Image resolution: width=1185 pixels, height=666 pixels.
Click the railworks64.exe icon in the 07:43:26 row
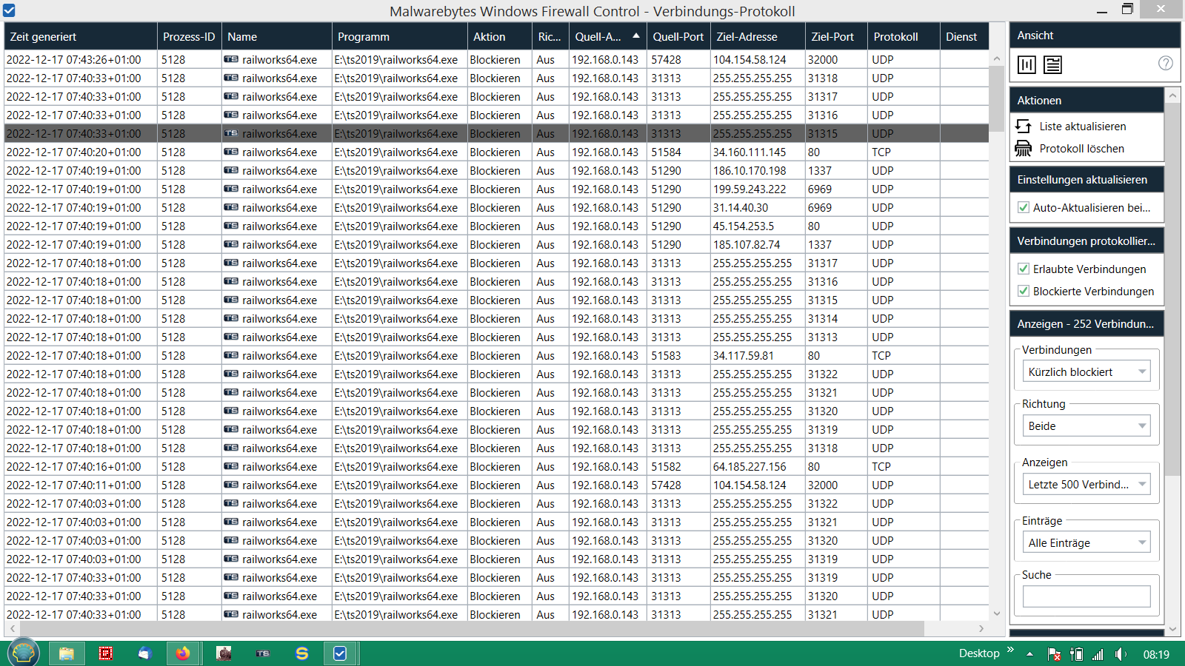point(231,59)
